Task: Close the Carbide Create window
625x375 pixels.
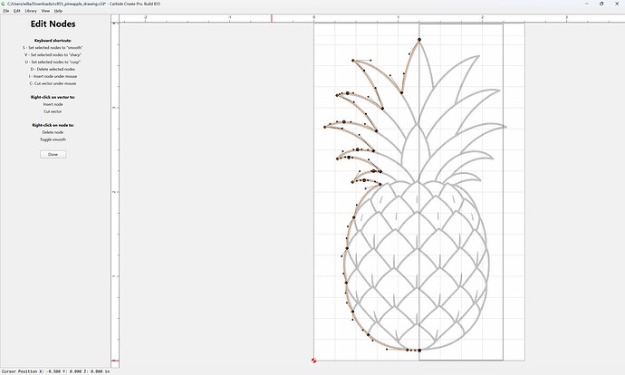Action: click(617, 4)
